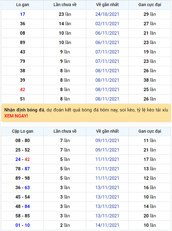Open 13/11/2021 date in row 36 - 63
Viewport: 172px width, 231px height.
(107, 188)
